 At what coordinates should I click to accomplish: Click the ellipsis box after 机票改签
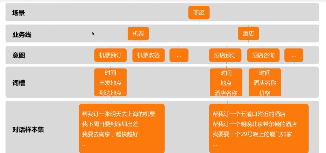pyautogui.click(x=179, y=55)
